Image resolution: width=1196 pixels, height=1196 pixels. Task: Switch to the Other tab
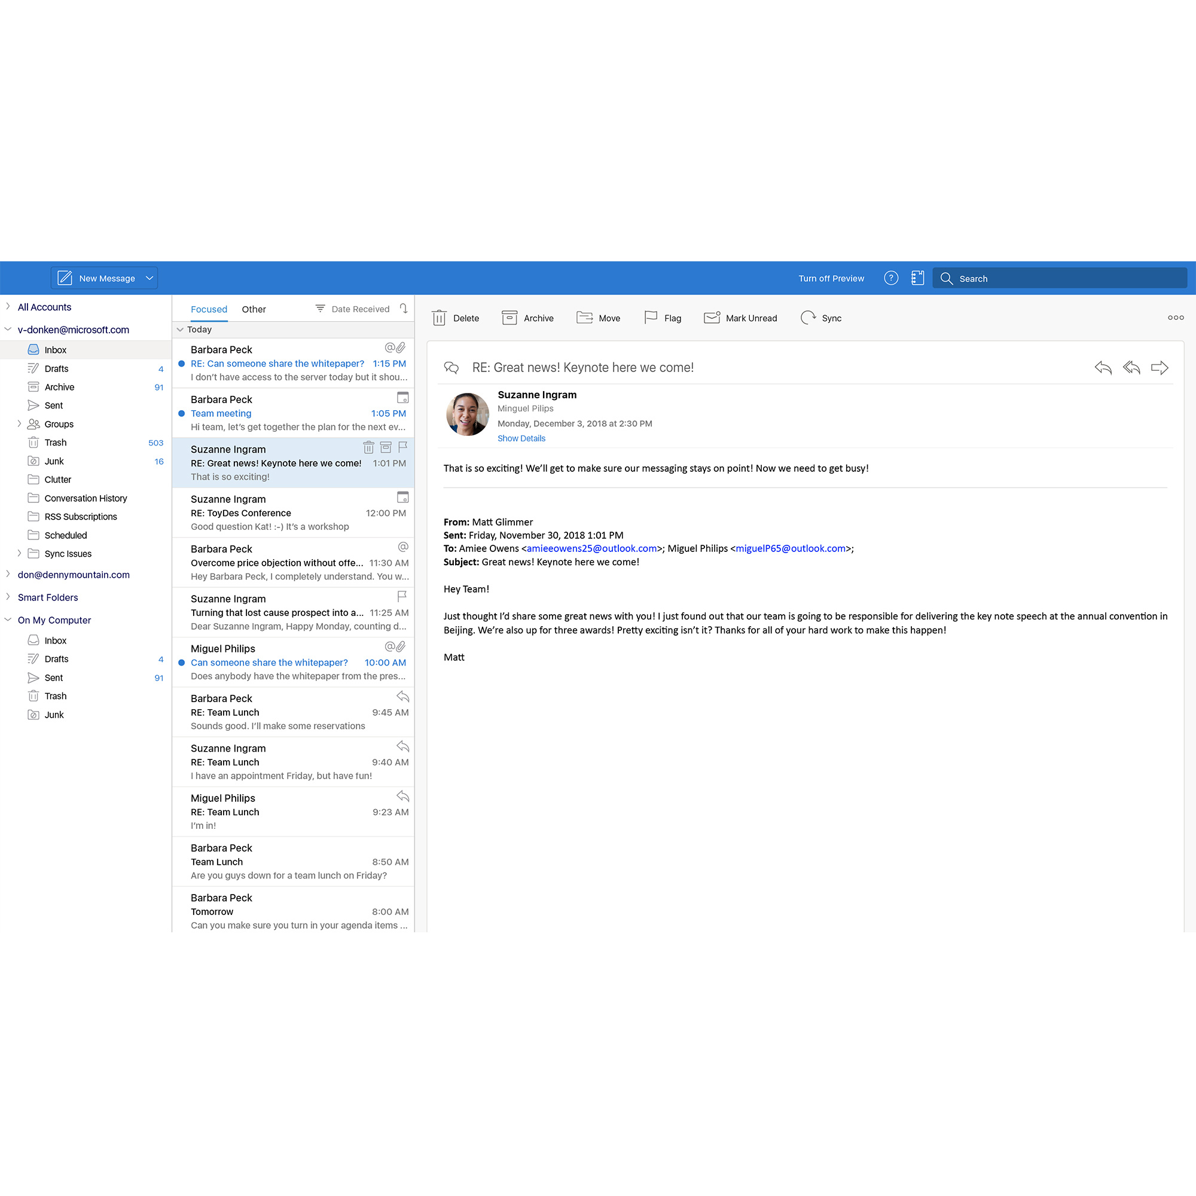point(254,310)
